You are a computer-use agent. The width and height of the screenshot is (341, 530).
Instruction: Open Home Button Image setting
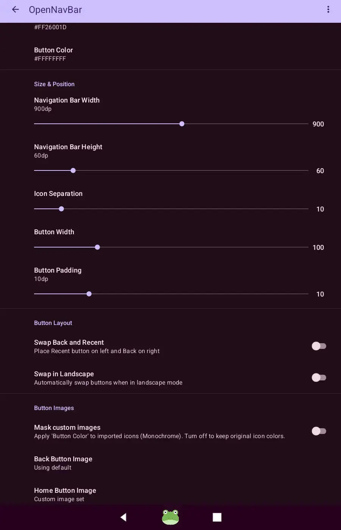click(65, 494)
